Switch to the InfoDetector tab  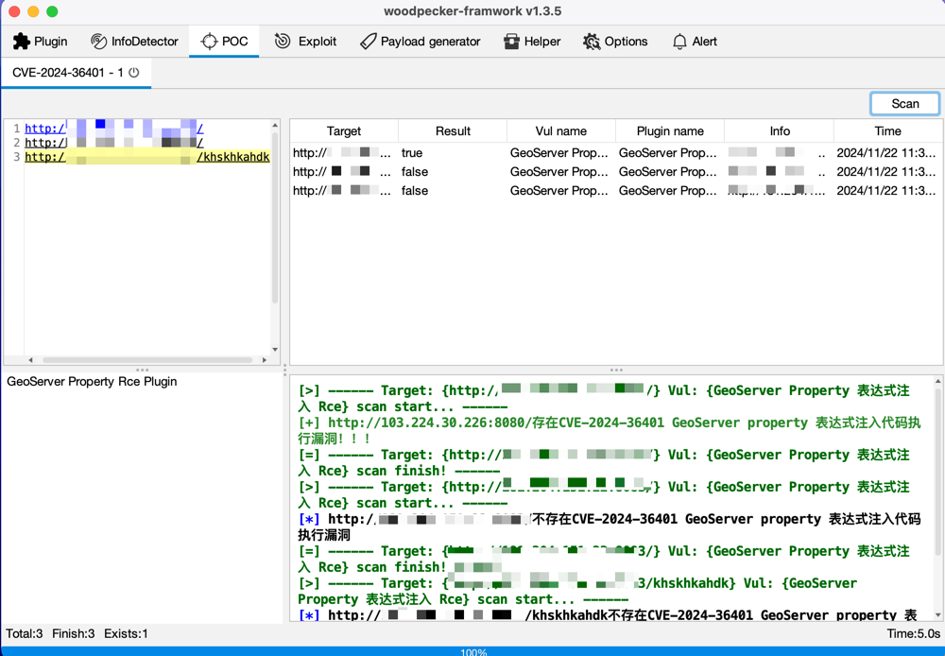(134, 41)
